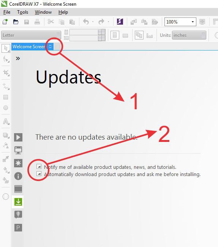
Task: Click the Import icon
Action: click(134, 22)
